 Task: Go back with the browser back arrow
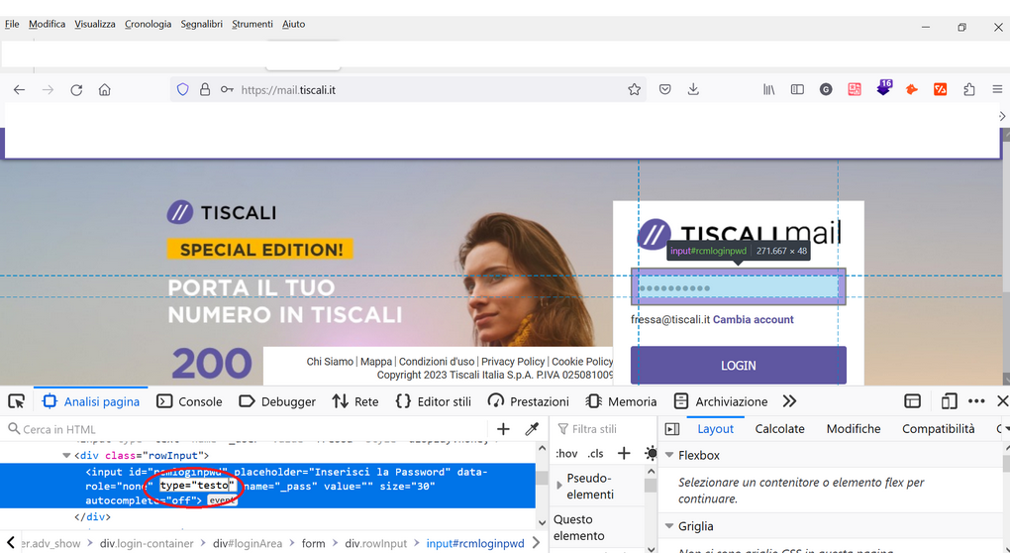click(20, 89)
